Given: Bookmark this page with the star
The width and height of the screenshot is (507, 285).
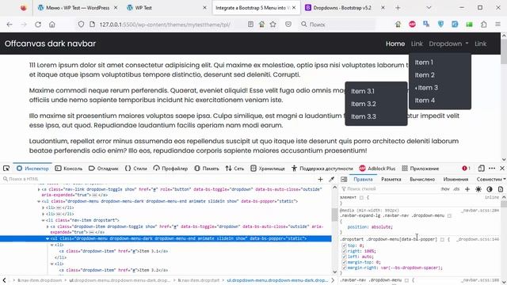Looking at the screenshot, I should pos(273,25).
